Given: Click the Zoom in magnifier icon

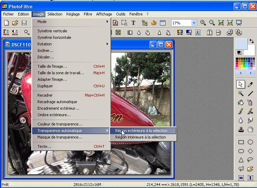Looking at the screenshot, I should tap(203, 23).
